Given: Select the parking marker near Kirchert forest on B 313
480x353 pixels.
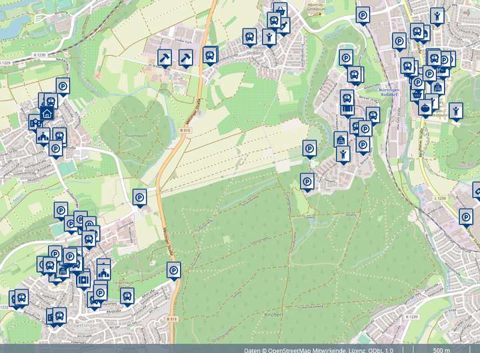Looking at the screenshot, I should click(x=173, y=270).
